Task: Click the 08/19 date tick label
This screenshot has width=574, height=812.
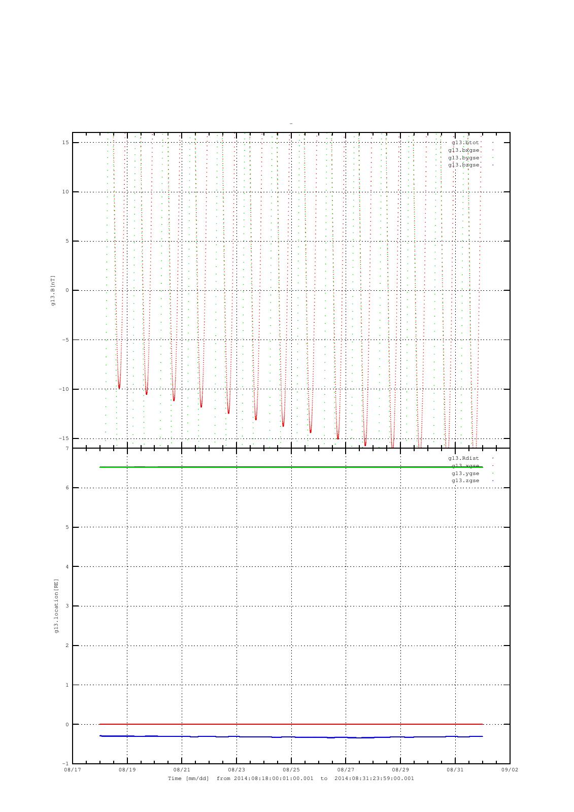Action: coord(127,770)
